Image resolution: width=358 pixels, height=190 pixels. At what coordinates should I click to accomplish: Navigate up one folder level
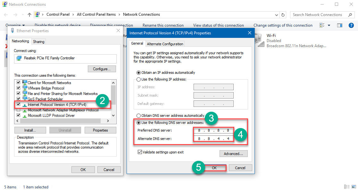pyautogui.click(x=29, y=14)
